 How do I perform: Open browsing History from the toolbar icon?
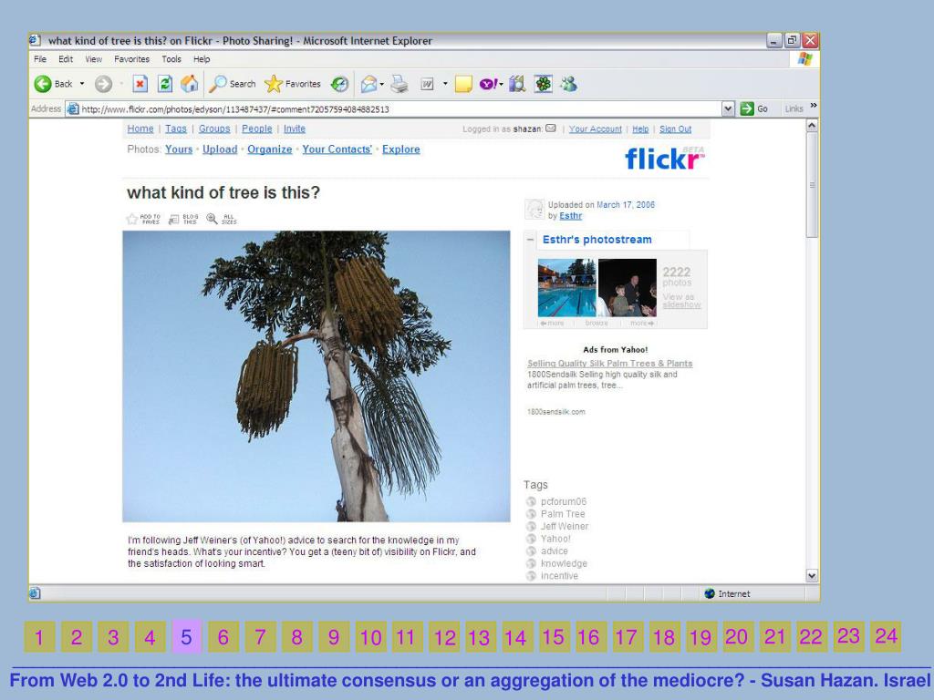coord(339,84)
